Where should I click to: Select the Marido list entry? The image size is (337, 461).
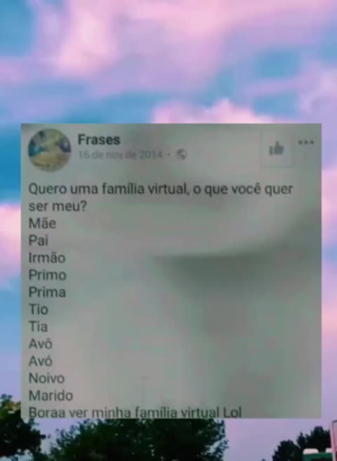(x=51, y=396)
